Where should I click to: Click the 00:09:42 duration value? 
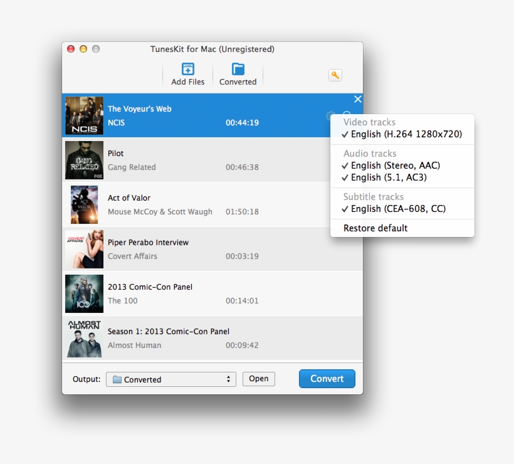coord(242,345)
